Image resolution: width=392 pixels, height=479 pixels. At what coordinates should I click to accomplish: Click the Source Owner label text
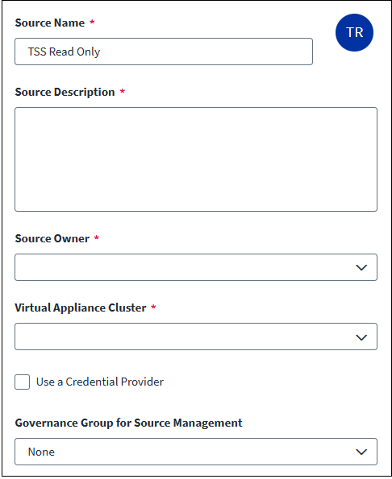click(x=52, y=238)
